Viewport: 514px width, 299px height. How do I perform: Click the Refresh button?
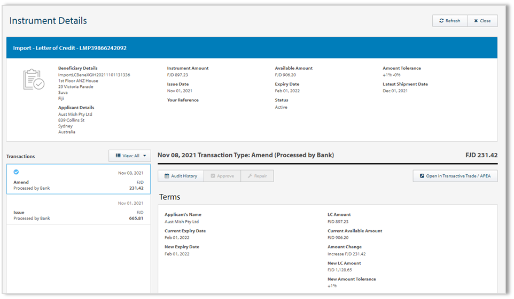449,21
